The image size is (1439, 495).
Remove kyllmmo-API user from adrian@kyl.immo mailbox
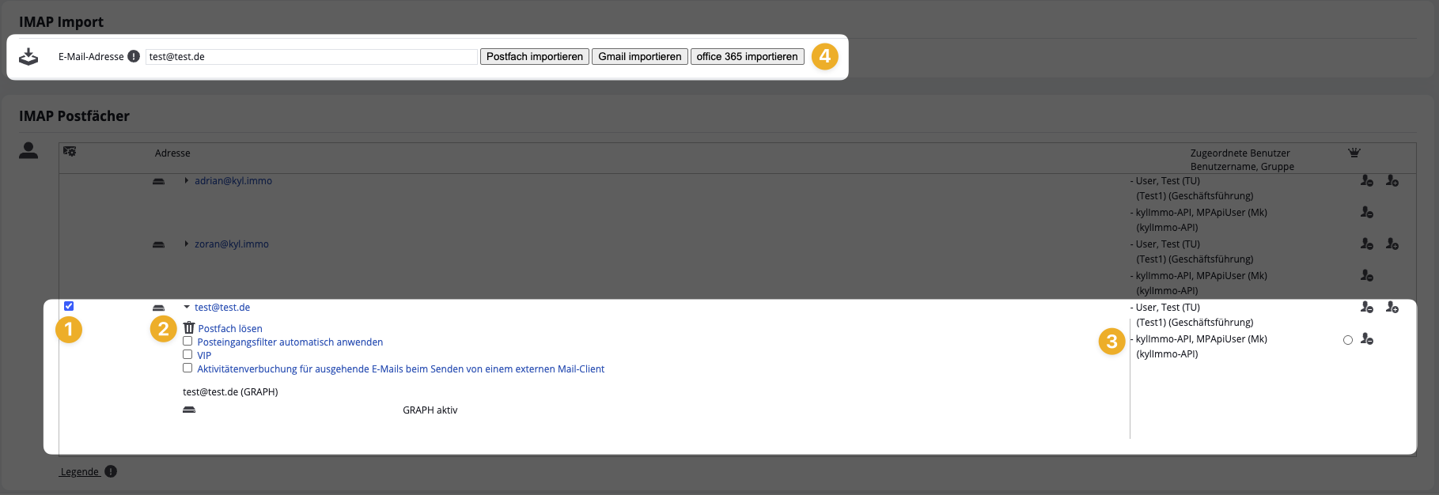coord(1366,213)
